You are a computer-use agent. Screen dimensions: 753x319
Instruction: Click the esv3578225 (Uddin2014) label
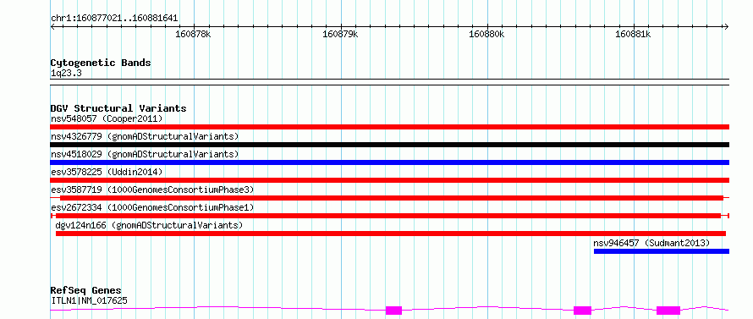(107, 172)
